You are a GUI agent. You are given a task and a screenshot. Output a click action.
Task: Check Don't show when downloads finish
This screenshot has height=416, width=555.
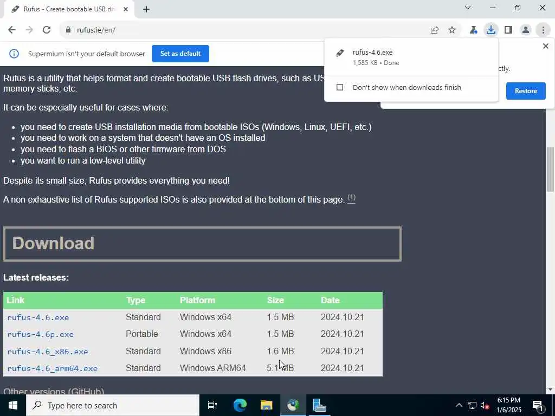coord(339,87)
